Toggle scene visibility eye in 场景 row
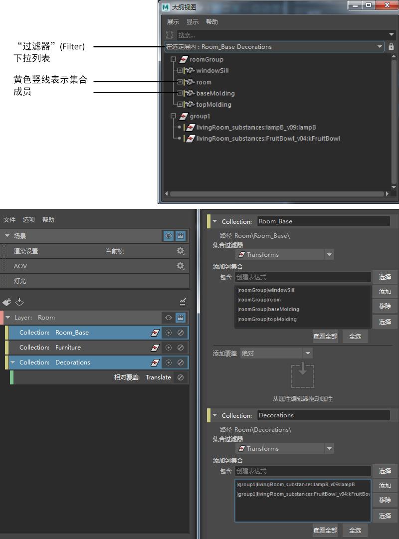399x539 pixels. pyautogui.click(x=168, y=236)
